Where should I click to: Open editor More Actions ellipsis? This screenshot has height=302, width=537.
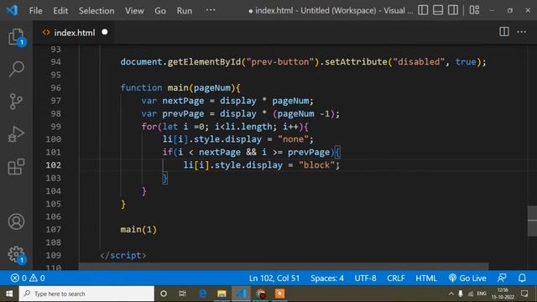tap(522, 32)
